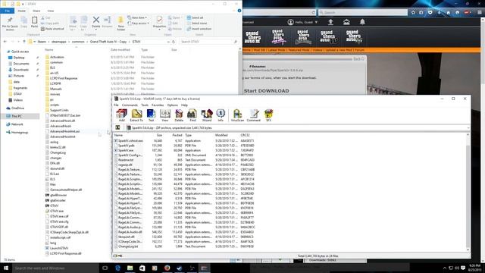
Task: Open Firefox from the Windows taskbar
Action: pyautogui.click(x=167, y=268)
